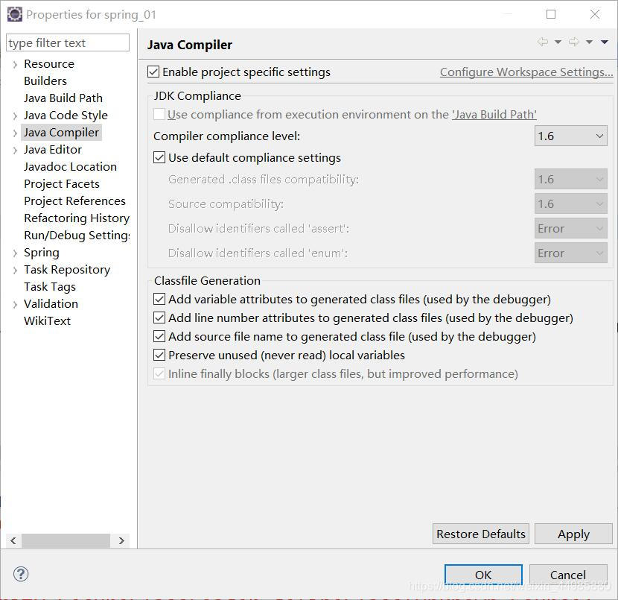Viewport: 618px width, 600px height.
Task: Click the back navigation arrow icon
Action: (543, 42)
